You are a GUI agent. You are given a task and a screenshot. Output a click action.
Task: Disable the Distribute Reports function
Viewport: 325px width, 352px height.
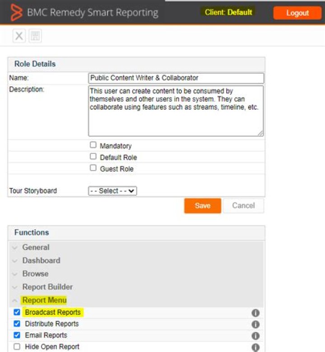[17, 324]
